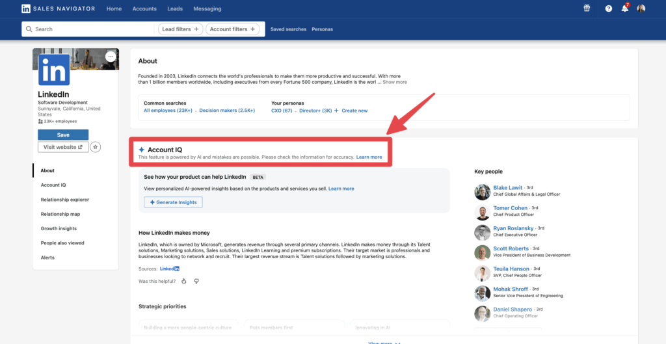Open the Leads menu

(x=175, y=8)
